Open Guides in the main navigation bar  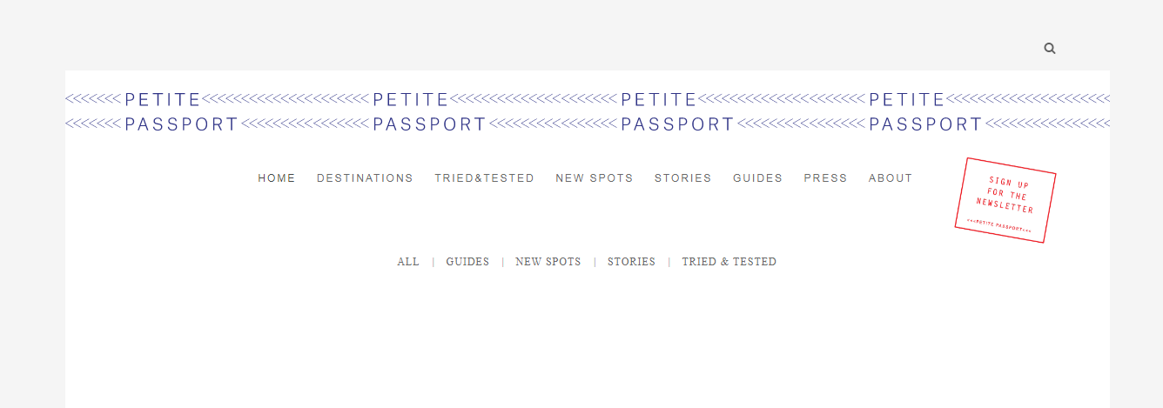click(757, 178)
